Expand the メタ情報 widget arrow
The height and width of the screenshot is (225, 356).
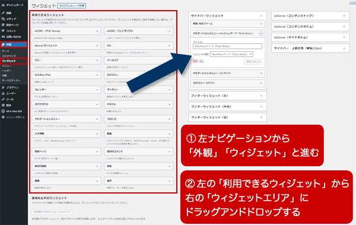[x=97, y=134]
